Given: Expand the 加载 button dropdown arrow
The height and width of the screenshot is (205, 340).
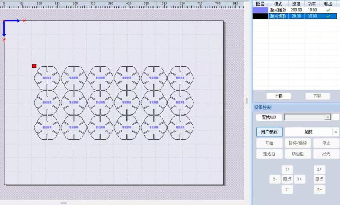Looking at the screenshot, I should coord(336,132).
